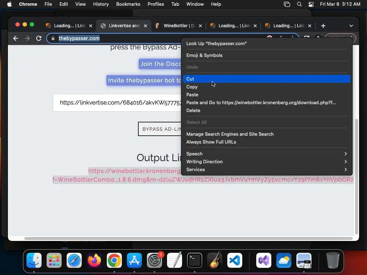Image resolution: width=367 pixels, height=275 pixels.
Task: Select Look Up "thebypasser.com"
Action: (x=267, y=43)
